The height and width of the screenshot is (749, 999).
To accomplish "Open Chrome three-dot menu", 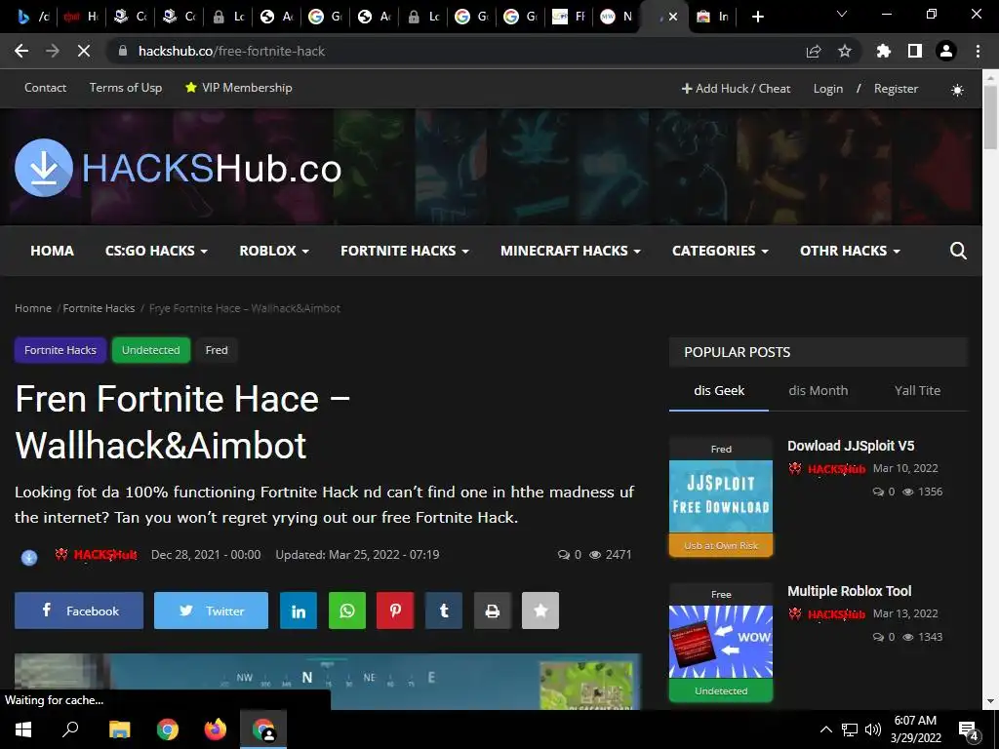I will coord(978,51).
